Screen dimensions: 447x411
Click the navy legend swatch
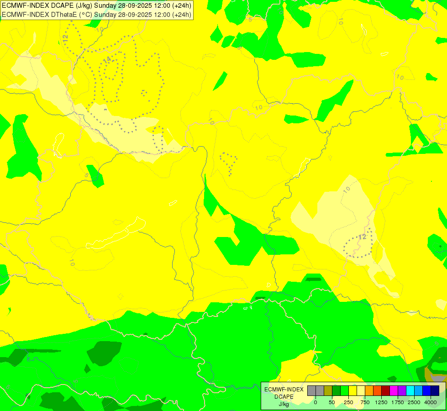click(x=435, y=391)
